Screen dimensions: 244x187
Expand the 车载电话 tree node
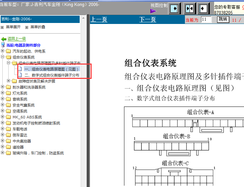[3, 128]
